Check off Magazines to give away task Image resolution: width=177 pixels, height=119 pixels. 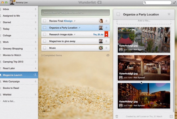pyautogui.click(x=45, y=41)
